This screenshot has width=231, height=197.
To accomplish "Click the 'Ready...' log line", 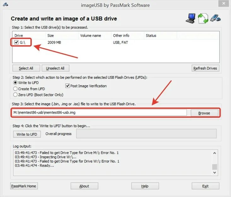I will click(x=34, y=166).
